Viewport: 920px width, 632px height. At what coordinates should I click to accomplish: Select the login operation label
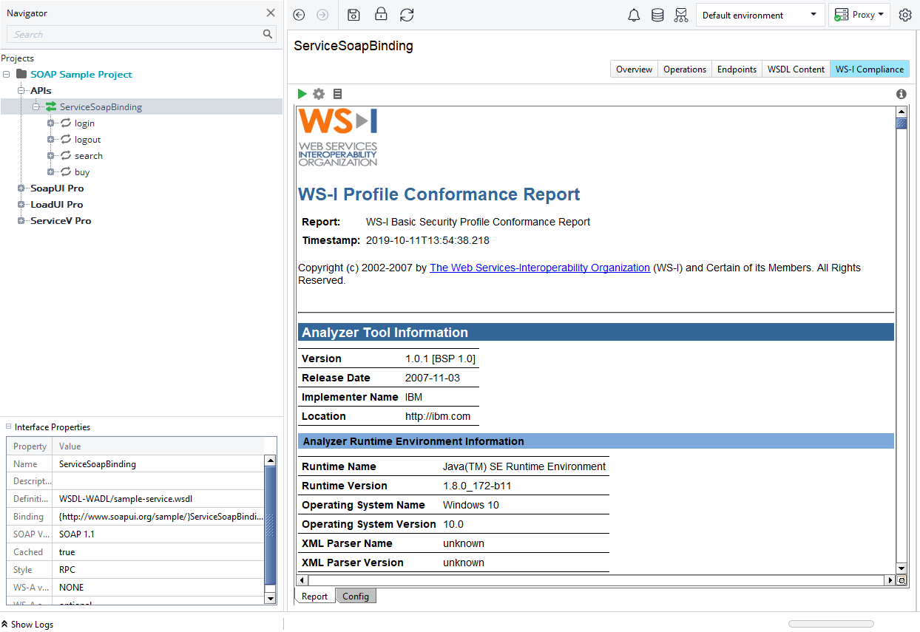(84, 123)
